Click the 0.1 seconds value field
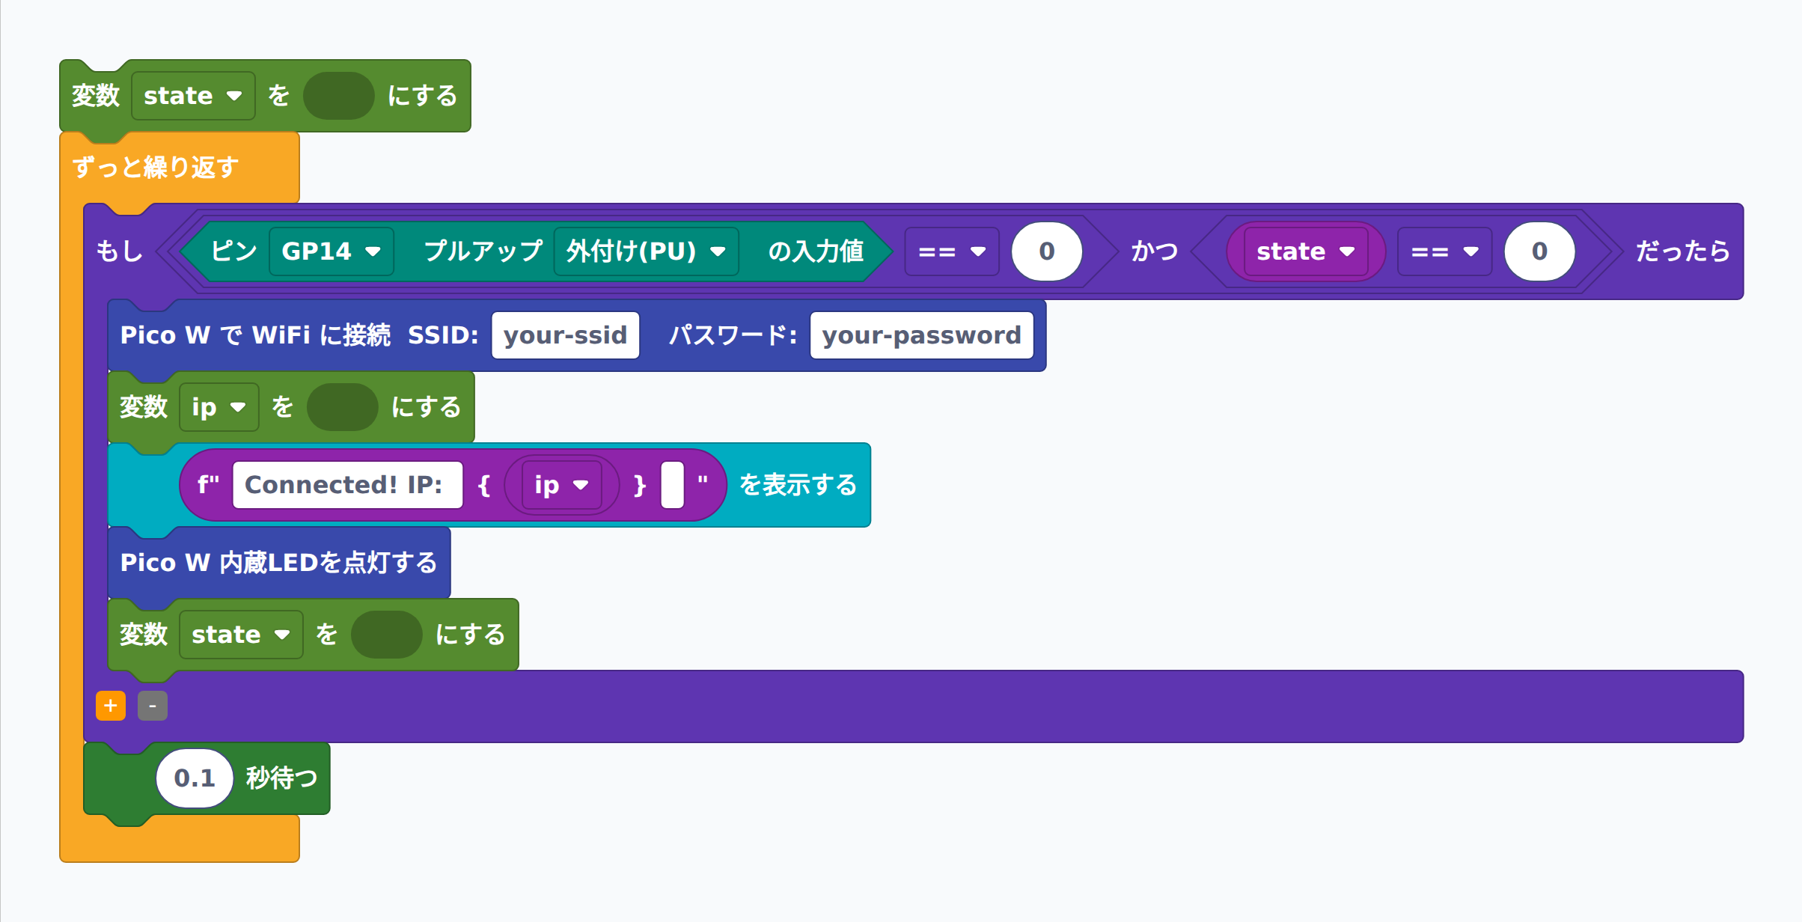 coord(195,778)
